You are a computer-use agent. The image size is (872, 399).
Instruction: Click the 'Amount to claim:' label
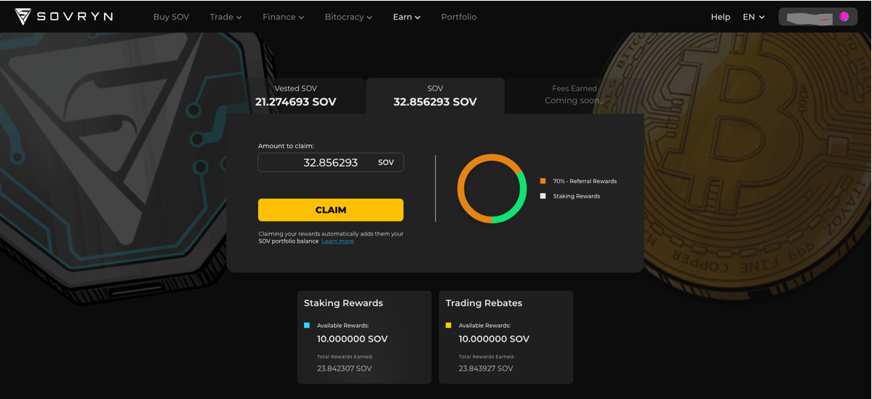point(286,145)
